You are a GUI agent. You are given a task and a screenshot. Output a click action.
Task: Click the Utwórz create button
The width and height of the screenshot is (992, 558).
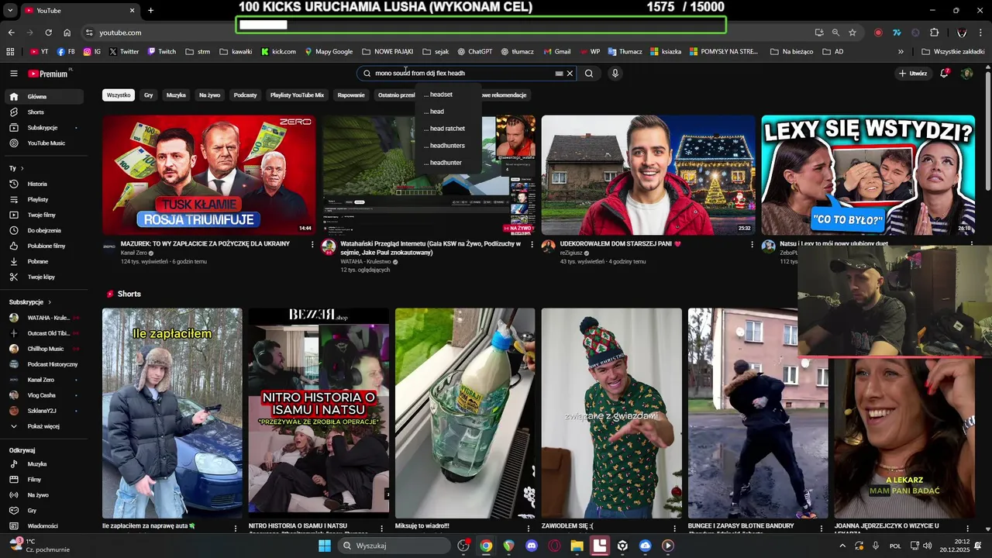913,74
